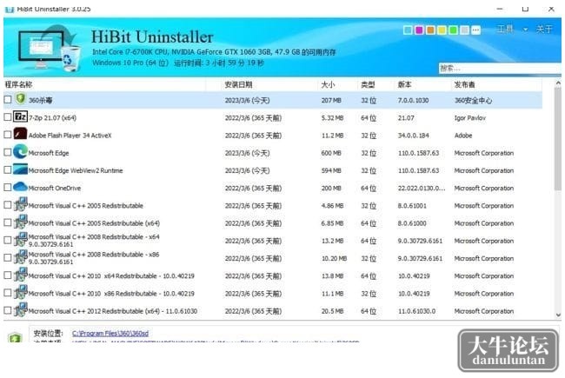This screenshot has width=565, height=378.
Task: Choose the magenta theme color swatch
Action: tap(419, 30)
